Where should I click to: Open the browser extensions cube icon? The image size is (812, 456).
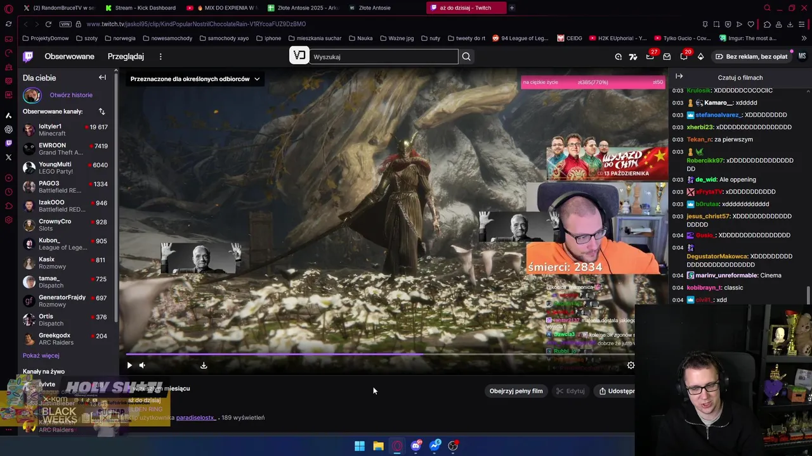pos(767,24)
